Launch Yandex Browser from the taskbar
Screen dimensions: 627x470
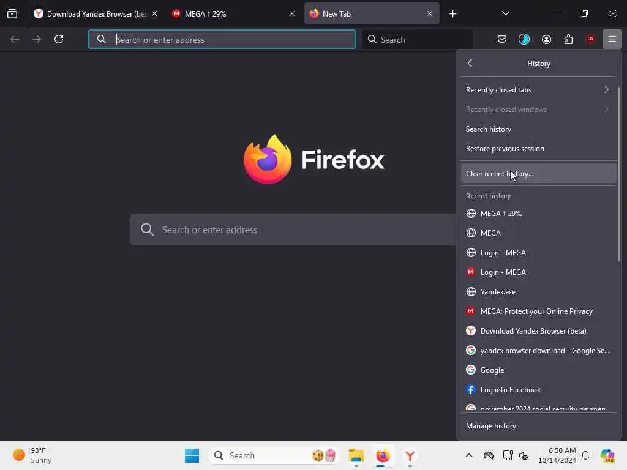(x=410, y=455)
